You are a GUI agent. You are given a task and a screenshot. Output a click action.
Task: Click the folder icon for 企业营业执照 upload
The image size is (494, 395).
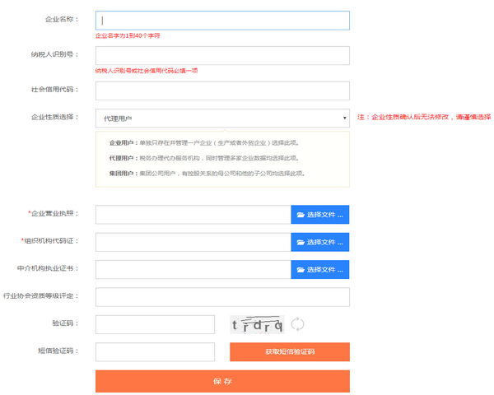[x=300, y=215]
